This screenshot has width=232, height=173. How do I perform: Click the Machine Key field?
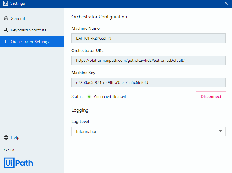click(149, 82)
